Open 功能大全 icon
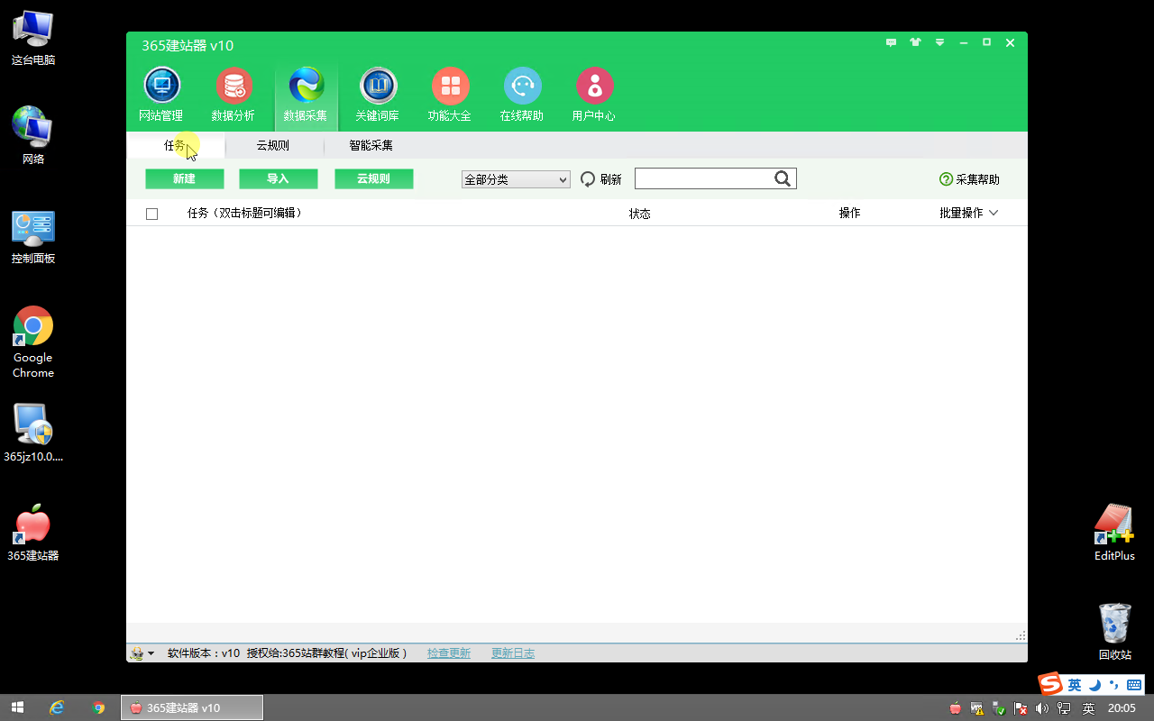Screen dimensions: 1154x721 pos(450,86)
